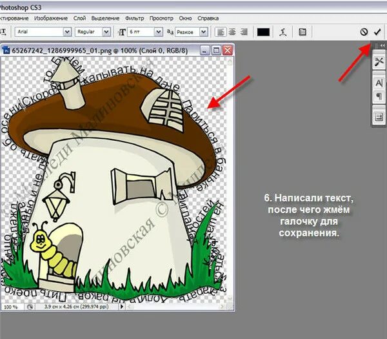Align text right
The image size is (387, 339).
click(x=244, y=32)
